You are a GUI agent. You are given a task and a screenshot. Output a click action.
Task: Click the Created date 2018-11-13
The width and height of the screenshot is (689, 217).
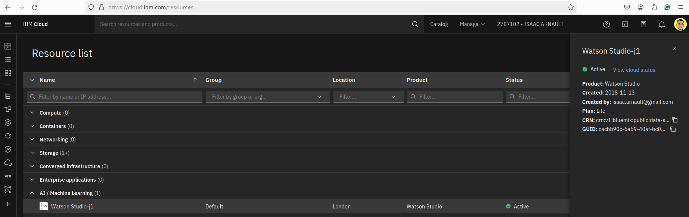(620, 93)
